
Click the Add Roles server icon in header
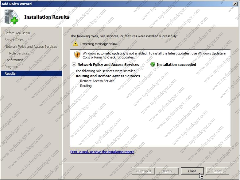pos(11,17)
